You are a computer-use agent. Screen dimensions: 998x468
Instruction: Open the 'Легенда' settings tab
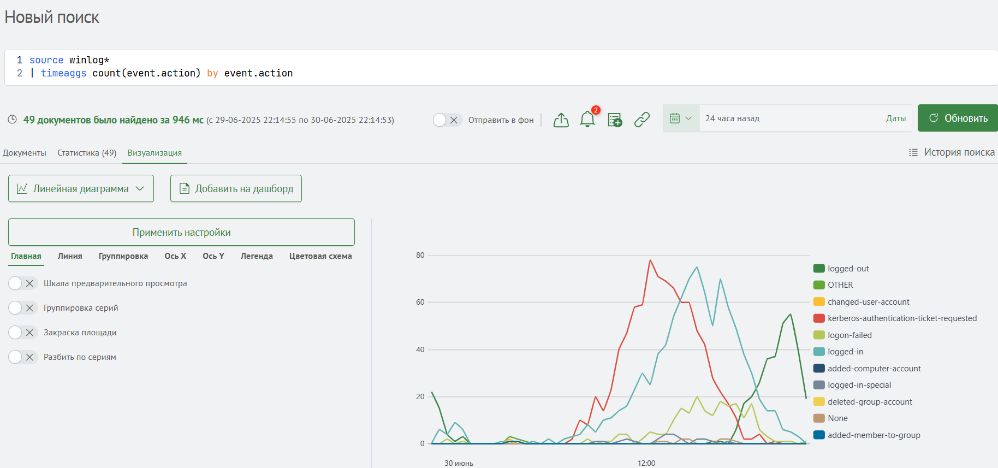coord(257,256)
